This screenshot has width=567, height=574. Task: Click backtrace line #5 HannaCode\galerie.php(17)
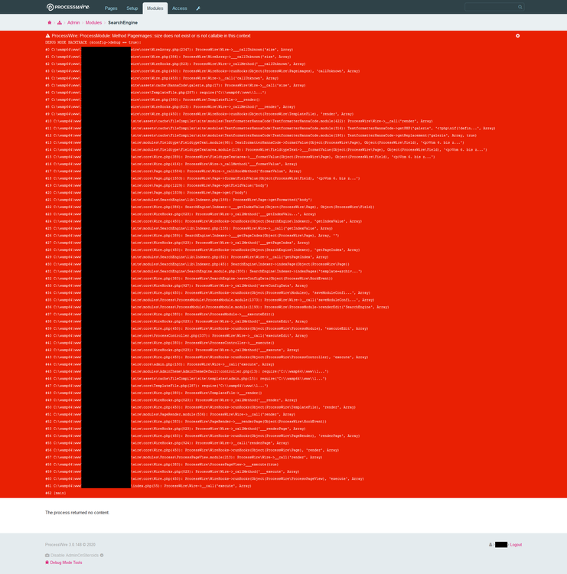pyautogui.click(x=175, y=85)
